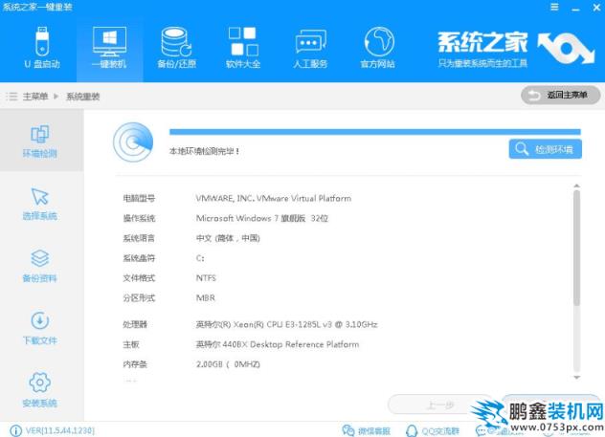Click Microsoft Windows 7 旗舰版 32位 text
The image size is (605, 437).
click(x=262, y=218)
